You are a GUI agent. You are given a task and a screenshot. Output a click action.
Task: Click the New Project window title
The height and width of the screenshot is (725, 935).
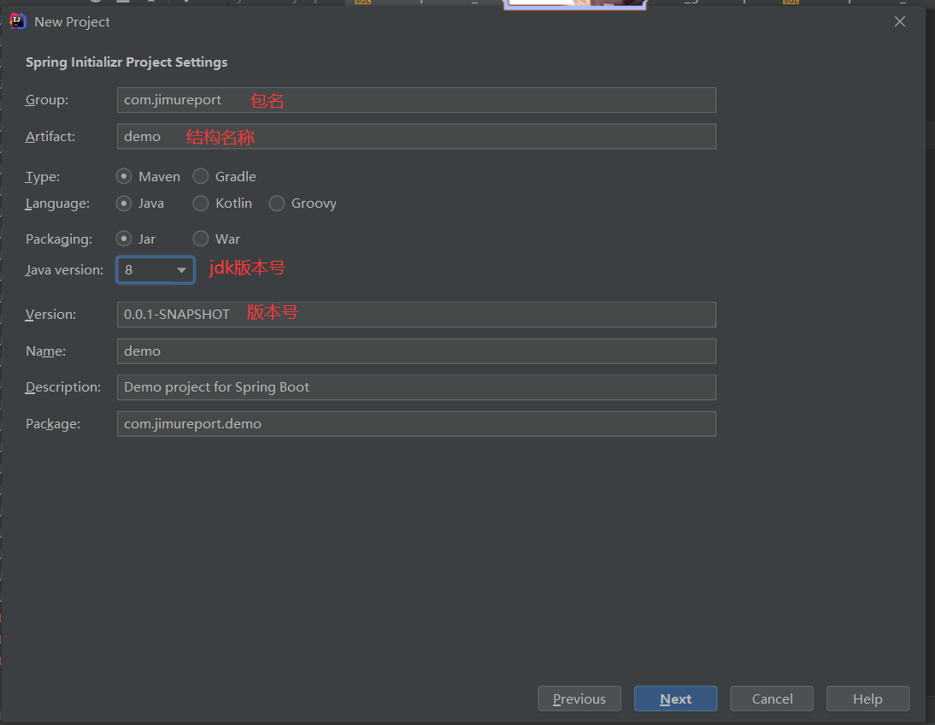(72, 22)
